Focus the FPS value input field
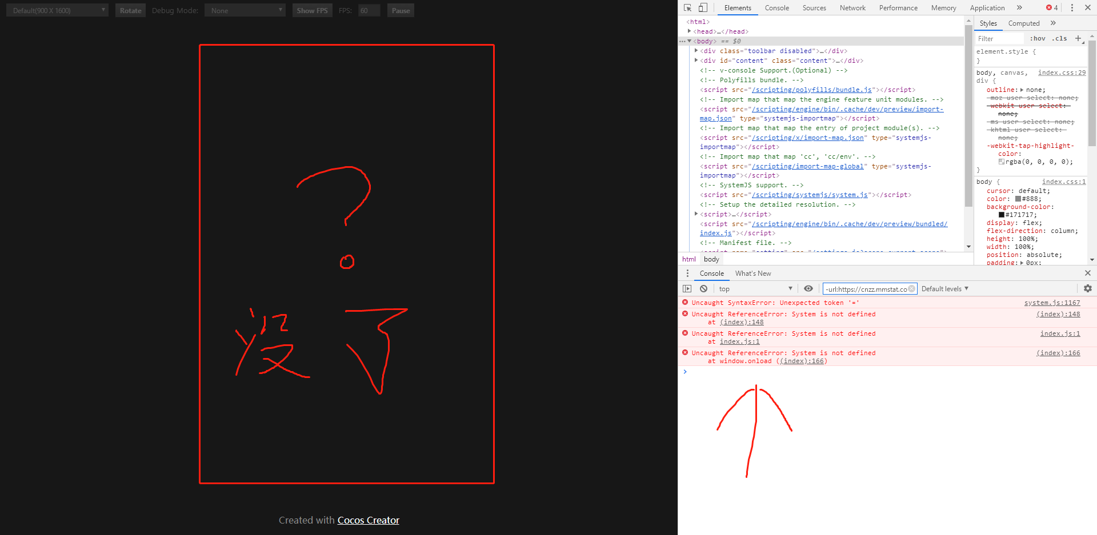1097x535 pixels. 369,10
